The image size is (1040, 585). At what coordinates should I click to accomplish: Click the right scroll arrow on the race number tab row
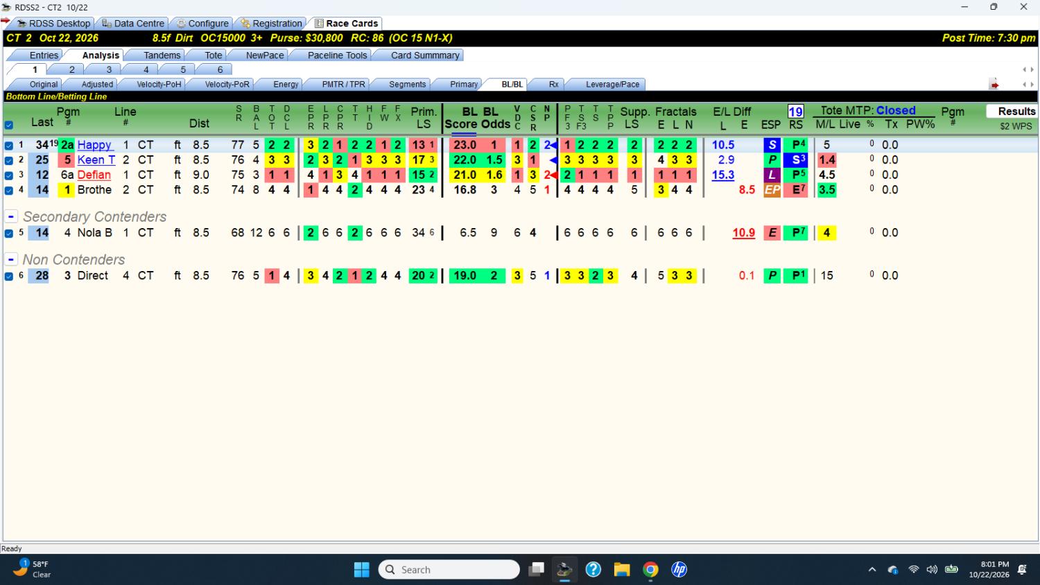tap(1032, 70)
